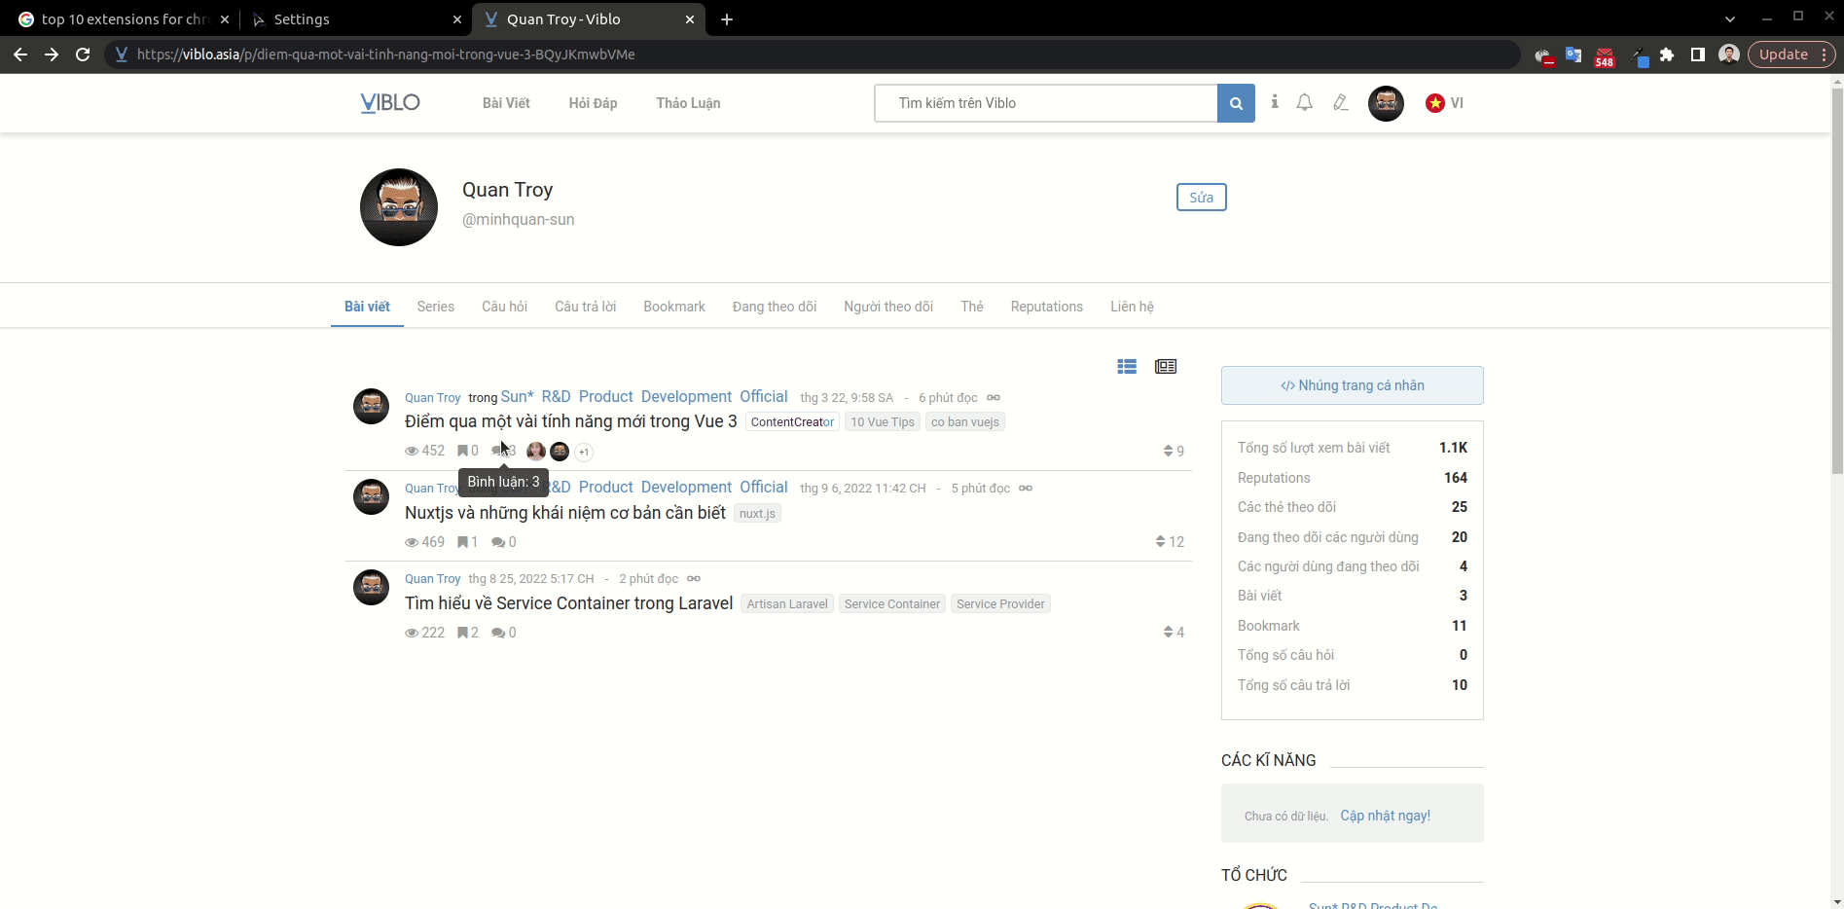Click the bookmark icon on Laravel post

click(463, 633)
